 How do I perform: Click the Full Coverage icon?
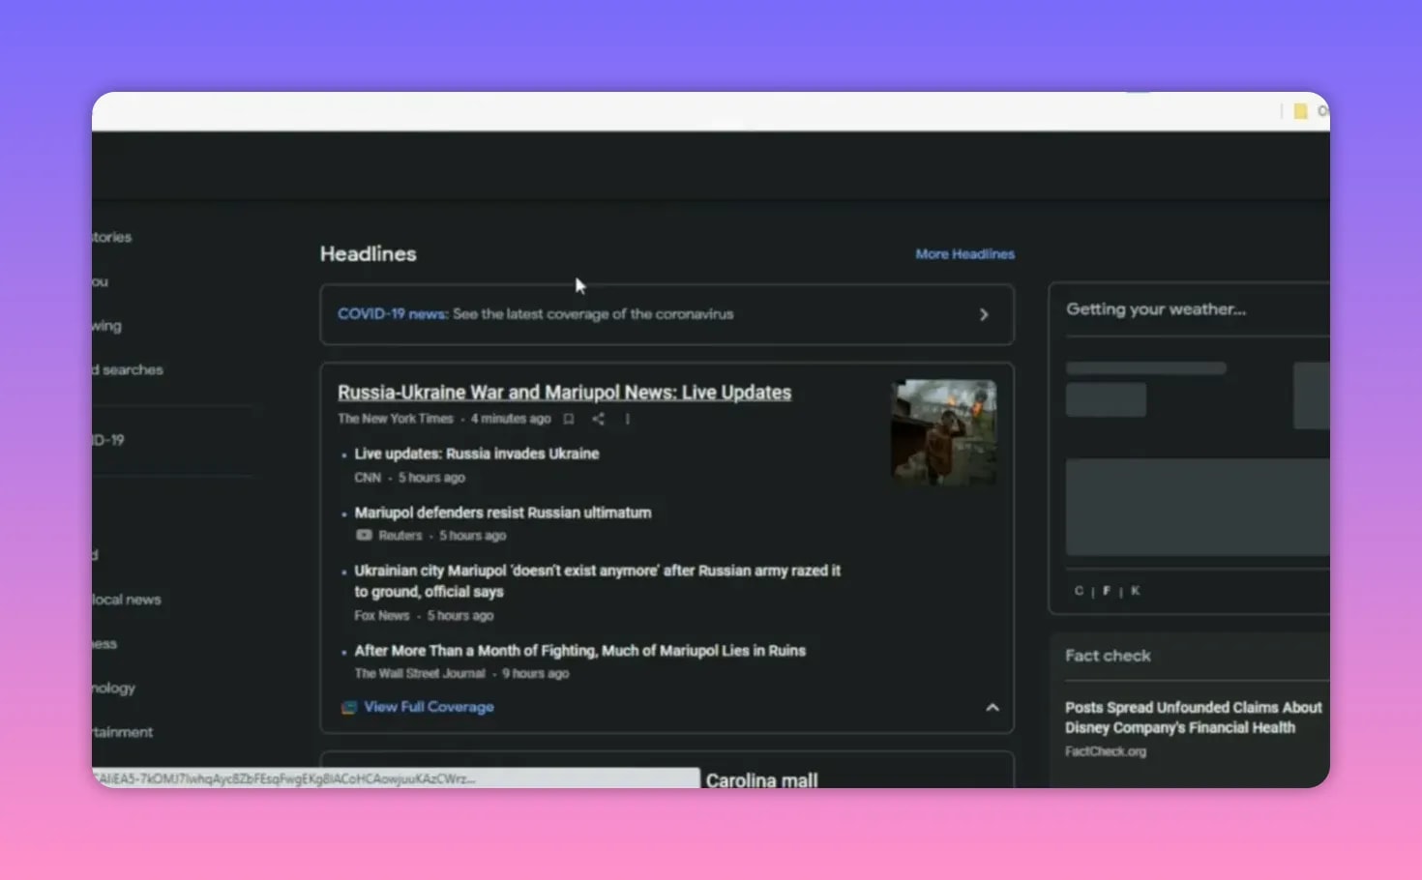(348, 707)
